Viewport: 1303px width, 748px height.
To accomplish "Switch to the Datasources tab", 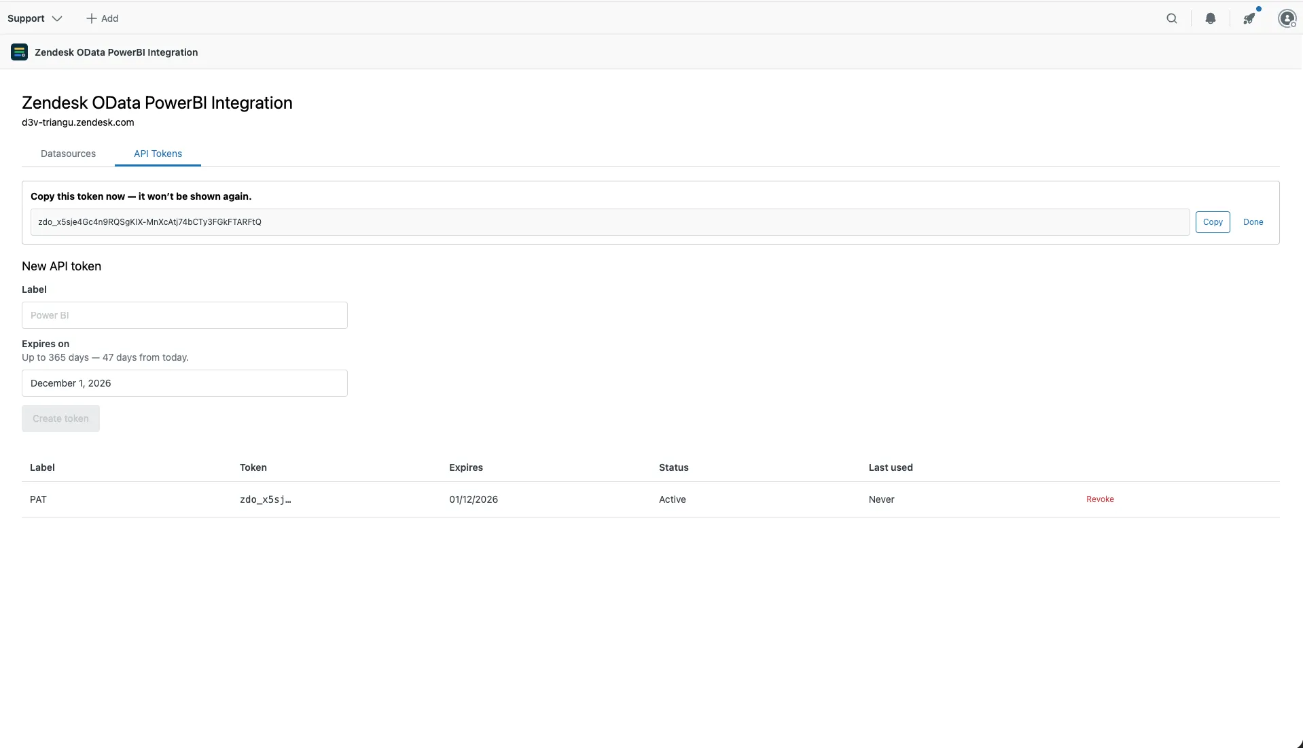I will pos(68,154).
